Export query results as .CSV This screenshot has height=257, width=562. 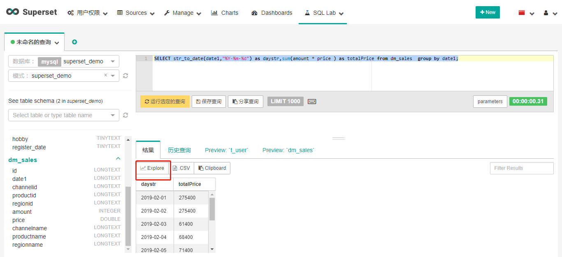181,168
